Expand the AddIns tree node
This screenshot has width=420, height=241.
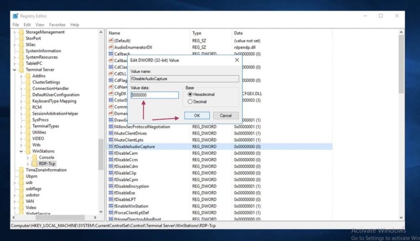click(x=21, y=76)
